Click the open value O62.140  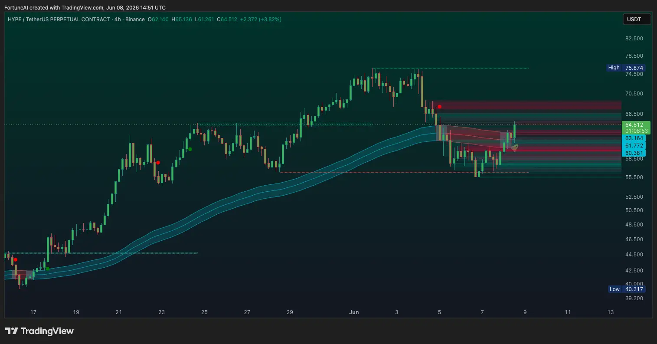tap(158, 20)
